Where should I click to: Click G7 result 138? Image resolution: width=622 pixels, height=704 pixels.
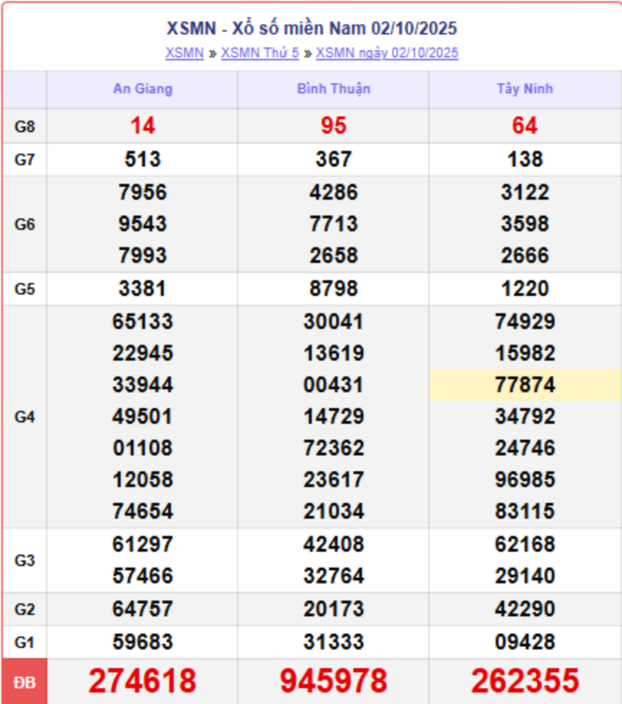(525, 159)
